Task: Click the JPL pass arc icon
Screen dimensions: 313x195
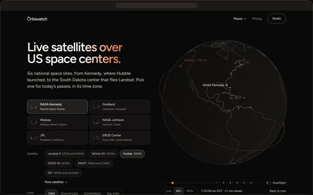Action: click(34, 137)
